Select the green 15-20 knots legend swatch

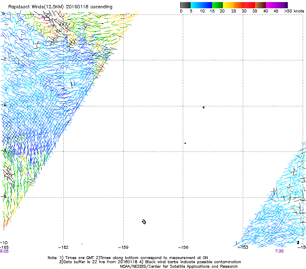[x=218, y=5]
